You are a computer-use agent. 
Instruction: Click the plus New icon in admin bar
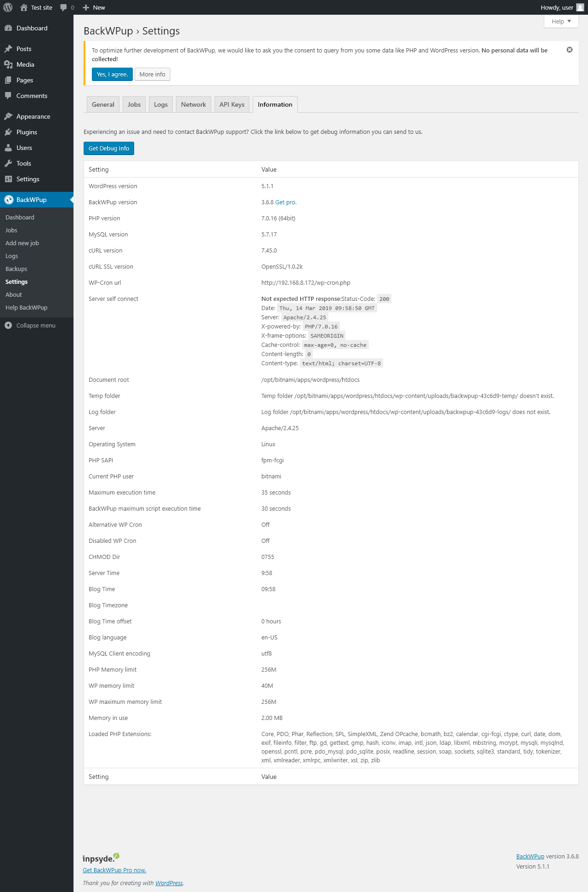click(86, 7)
